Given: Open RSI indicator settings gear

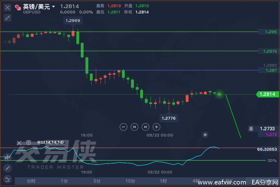Looking at the screenshot, I should 29,143.
